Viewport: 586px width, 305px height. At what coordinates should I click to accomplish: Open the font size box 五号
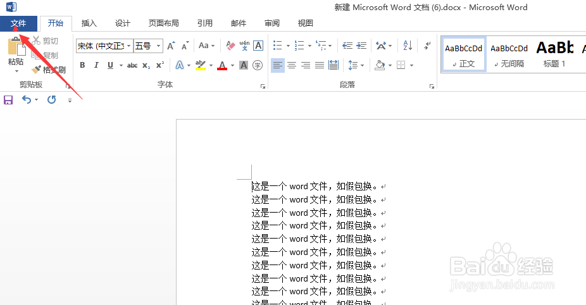(148, 46)
